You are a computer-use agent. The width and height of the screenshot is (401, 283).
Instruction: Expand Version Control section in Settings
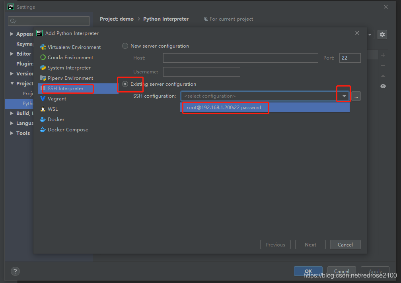click(x=12, y=73)
